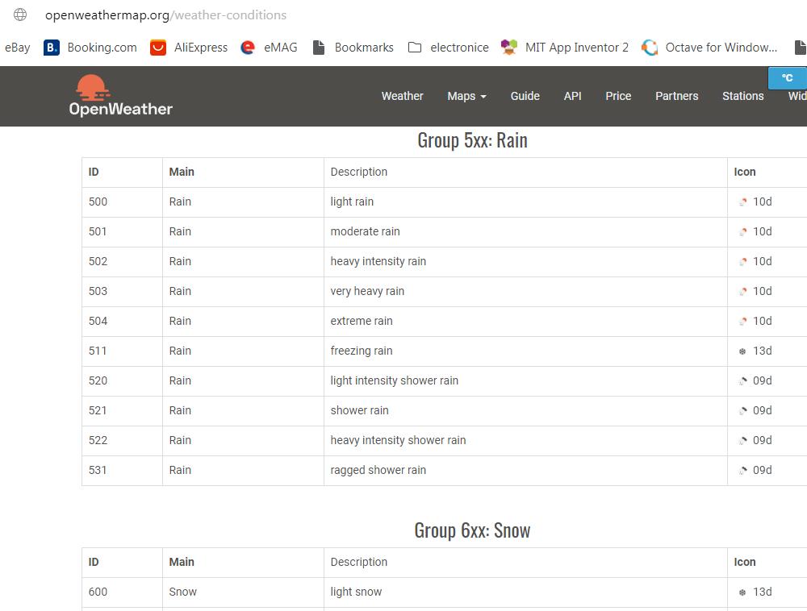Click the OpenWeather logo
Viewport: 807px width, 611px height.
click(120, 96)
